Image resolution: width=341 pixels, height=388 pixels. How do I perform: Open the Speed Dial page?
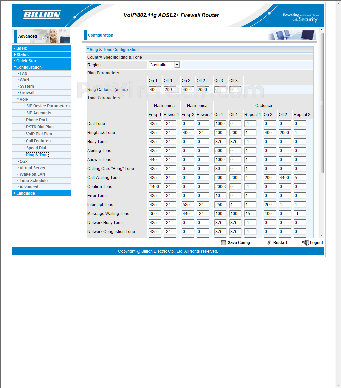(x=36, y=148)
